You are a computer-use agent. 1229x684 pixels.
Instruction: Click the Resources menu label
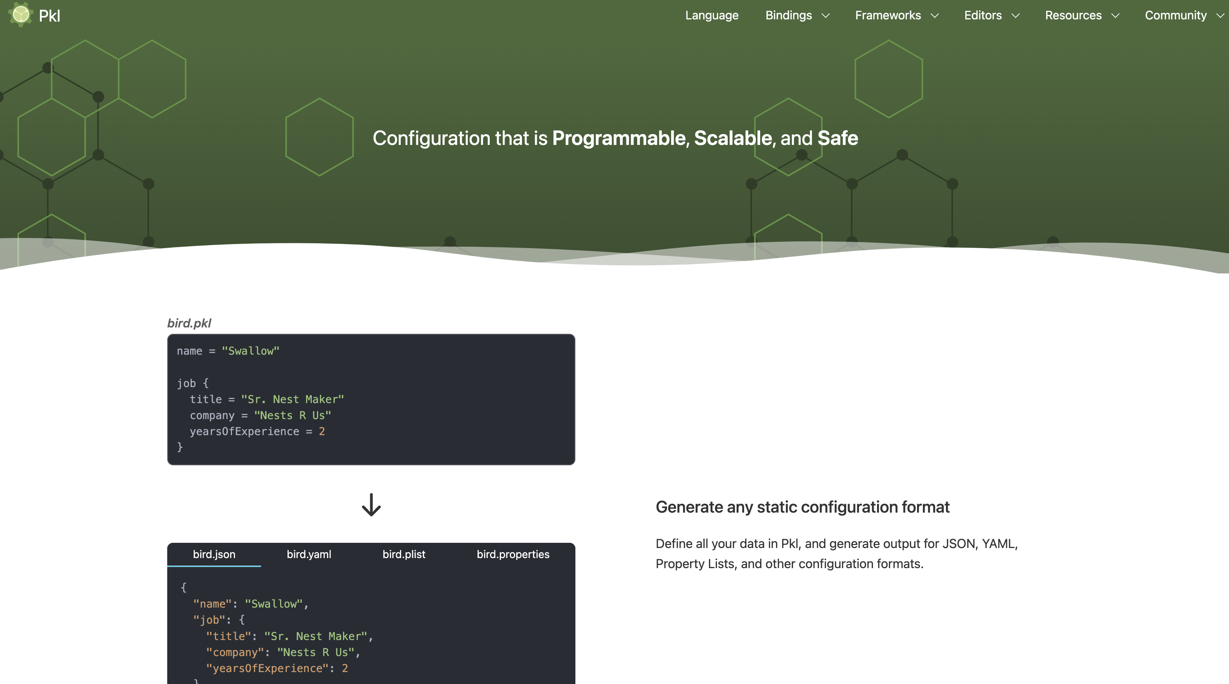click(1073, 15)
